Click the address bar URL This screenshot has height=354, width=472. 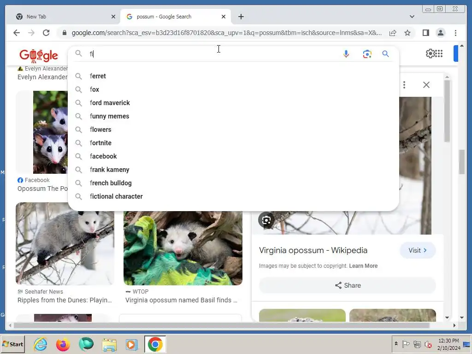tap(226, 33)
